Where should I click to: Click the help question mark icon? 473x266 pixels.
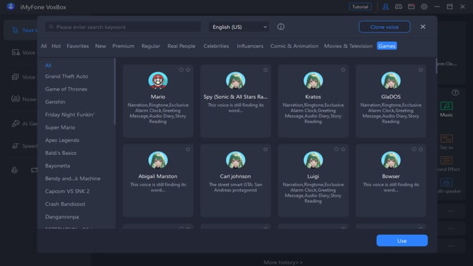tap(455, 93)
